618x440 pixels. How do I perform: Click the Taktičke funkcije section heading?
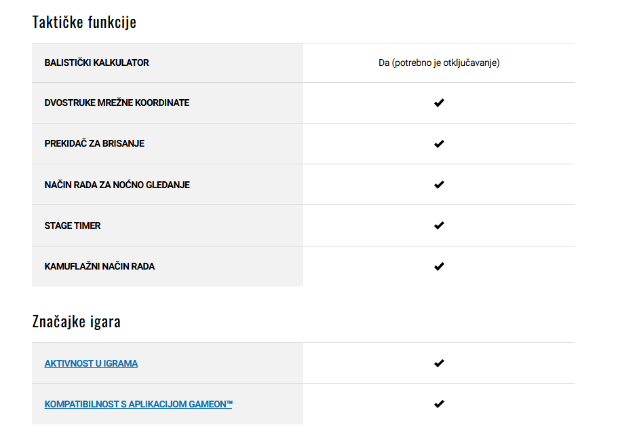84,22
